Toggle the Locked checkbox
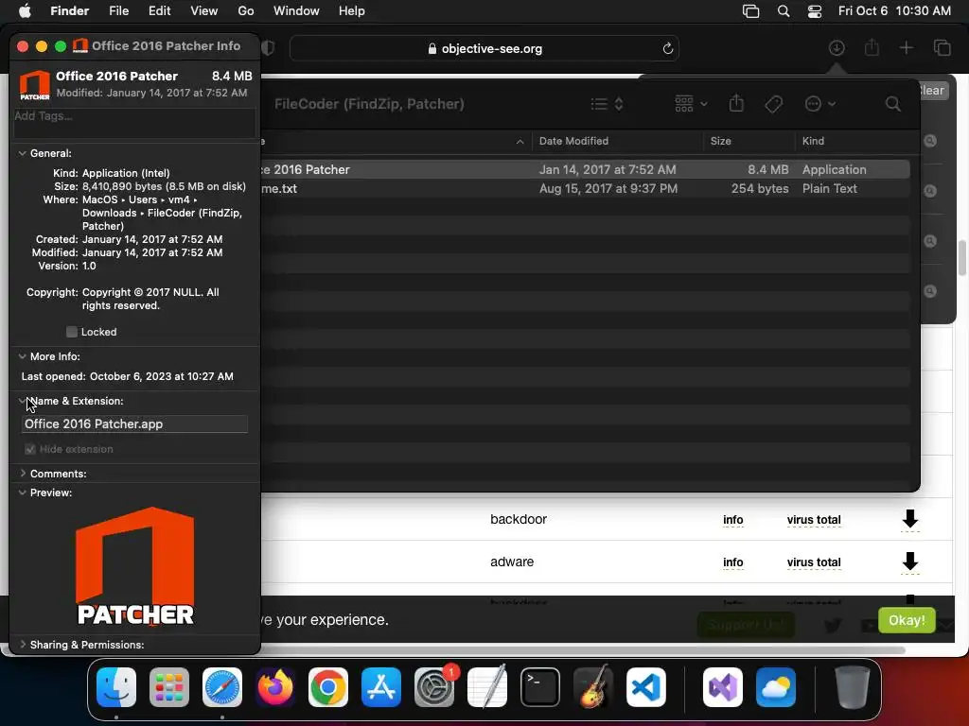The height and width of the screenshot is (726, 969). (72, 332)
